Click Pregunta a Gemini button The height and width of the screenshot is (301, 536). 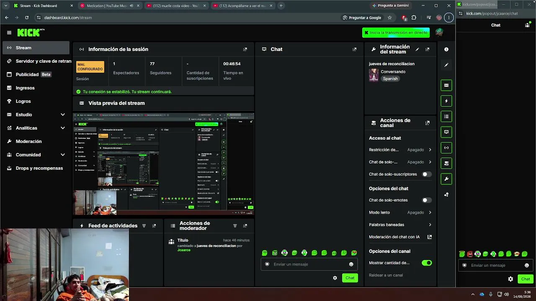(x=390, y=6)
